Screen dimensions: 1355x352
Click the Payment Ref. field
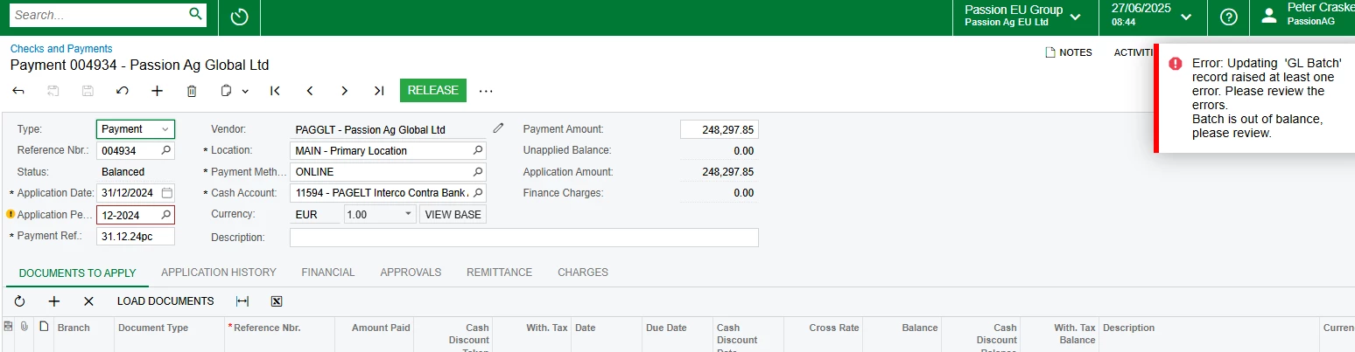(x=136, y=237)
